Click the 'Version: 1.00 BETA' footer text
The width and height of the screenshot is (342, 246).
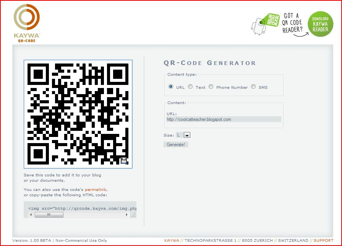(x=32, y=240)
